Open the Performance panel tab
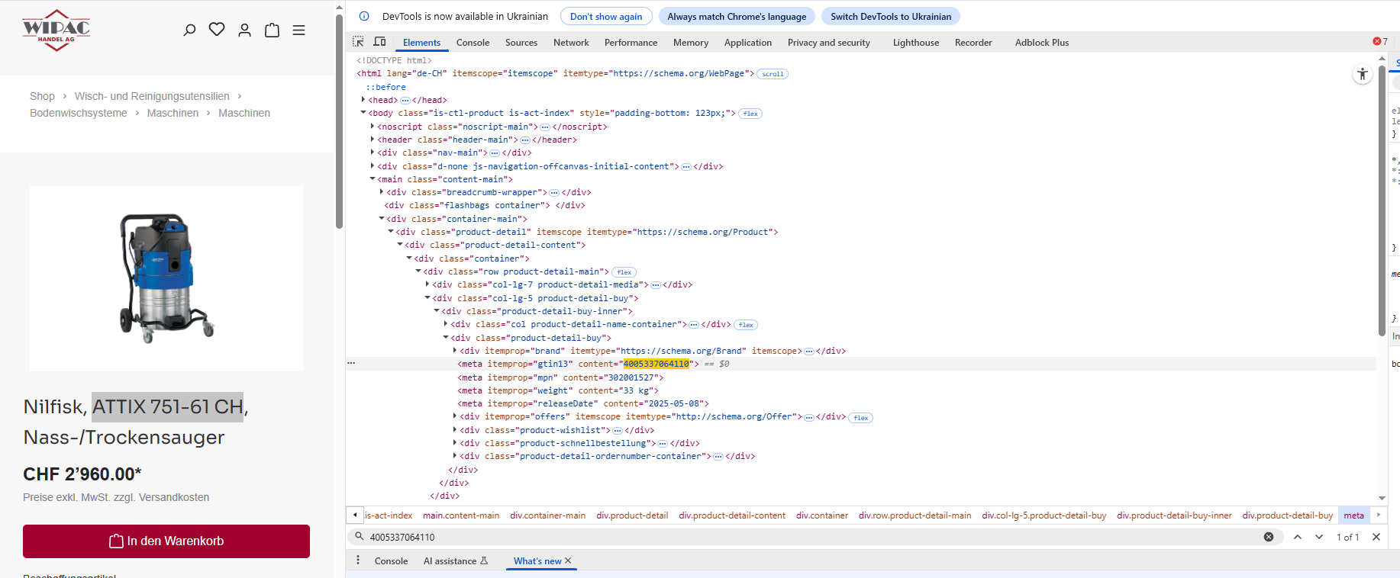Viewport: 1400px width, 578px height. click(631, 43)
